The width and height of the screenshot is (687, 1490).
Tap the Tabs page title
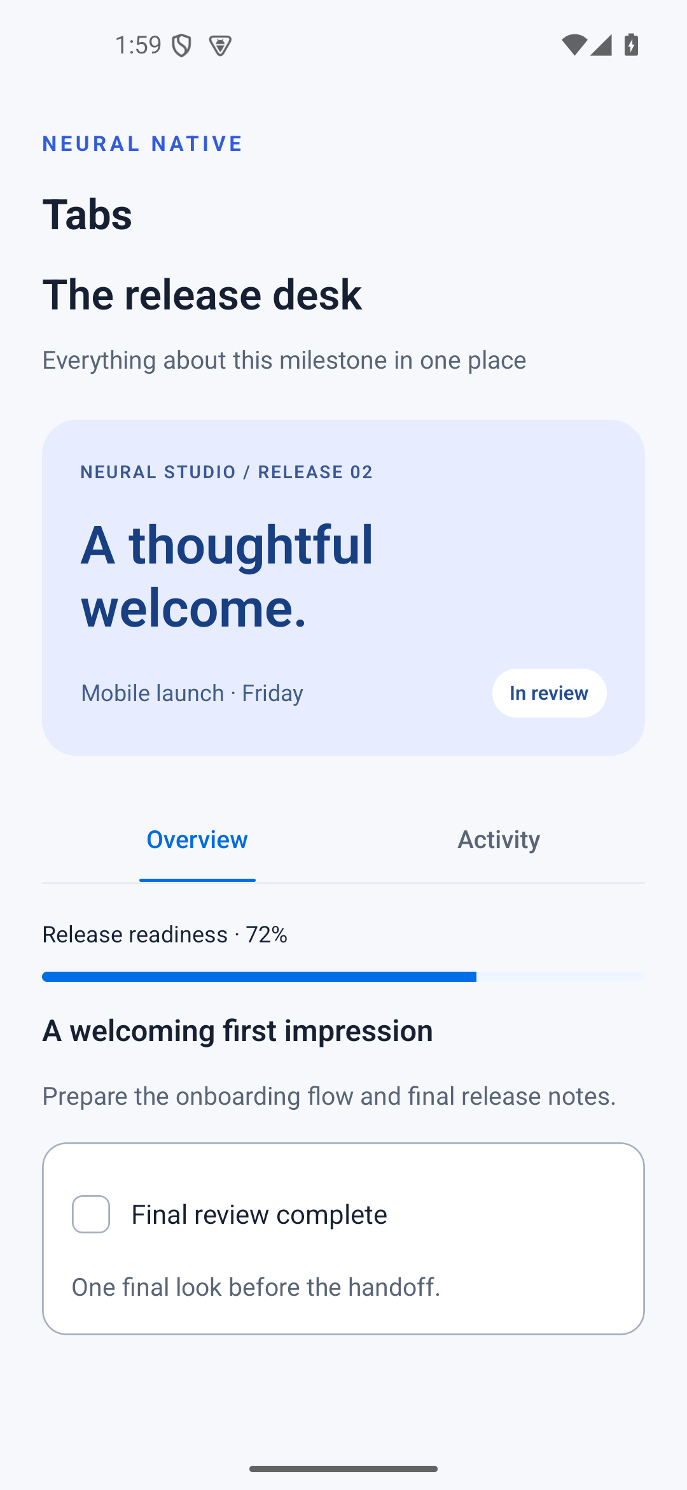click(x=87, y=215)
